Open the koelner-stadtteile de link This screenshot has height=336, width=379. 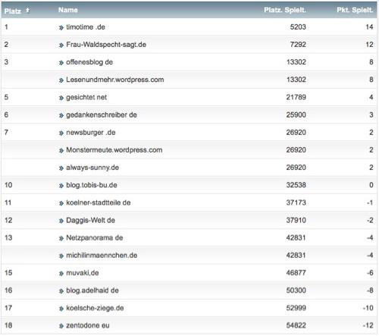coord(99,203)
